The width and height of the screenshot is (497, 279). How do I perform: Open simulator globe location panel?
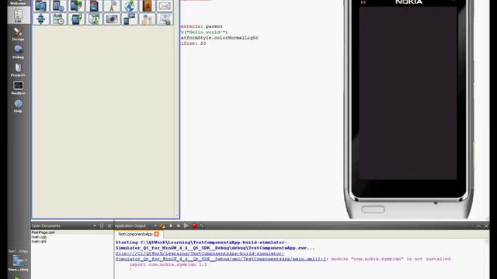pyautogui.click(x=130, y=5)
